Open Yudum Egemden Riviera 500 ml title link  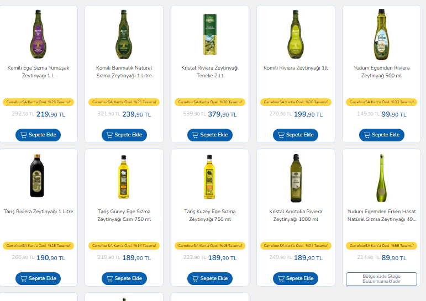pyautogui.click(x=381, y=71)
